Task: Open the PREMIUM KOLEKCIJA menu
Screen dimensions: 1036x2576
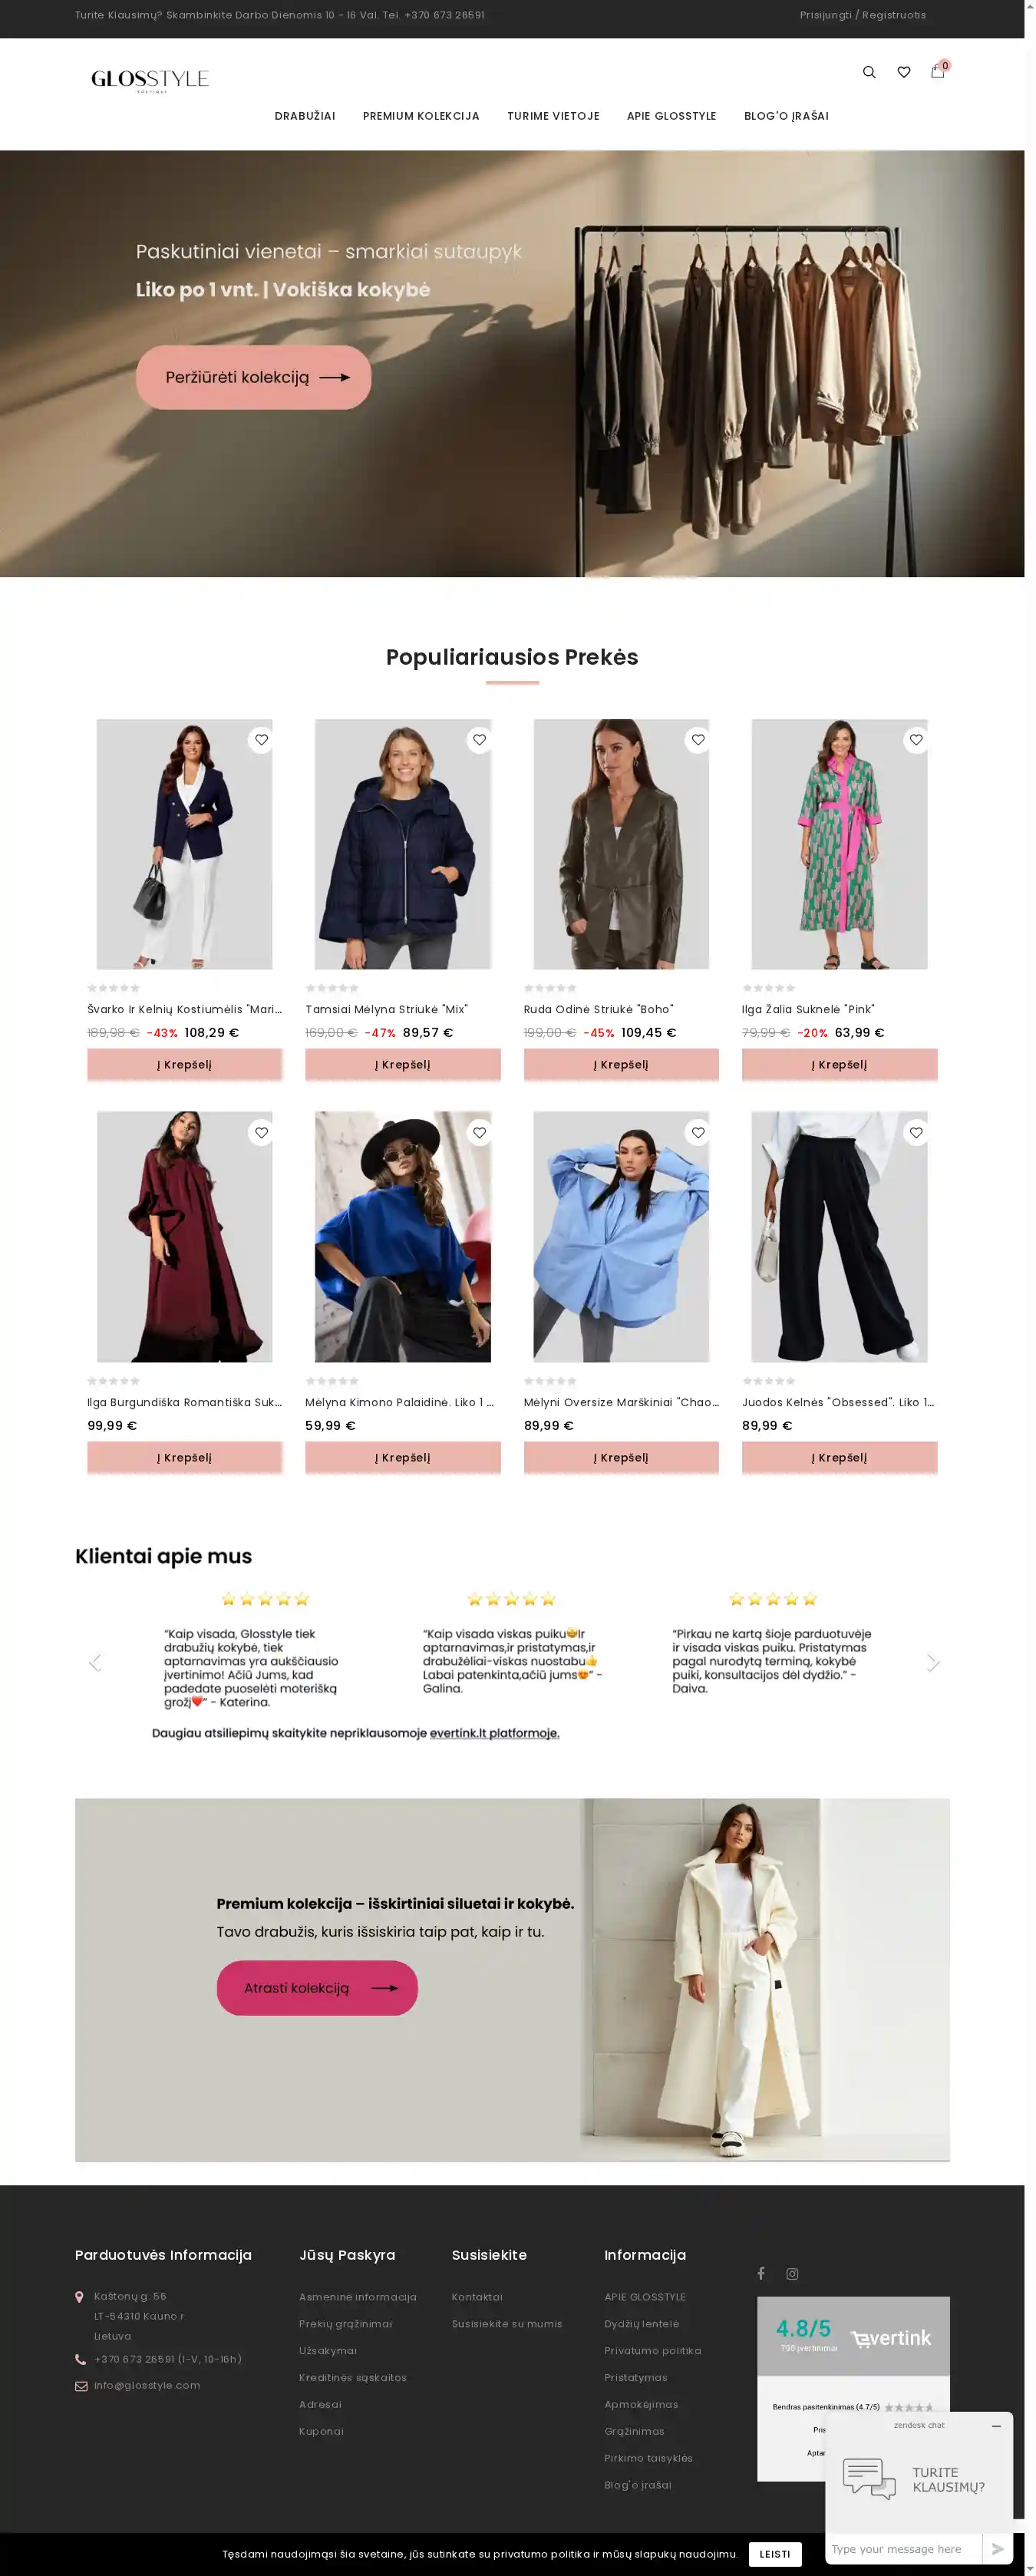Action: (421, 116)
